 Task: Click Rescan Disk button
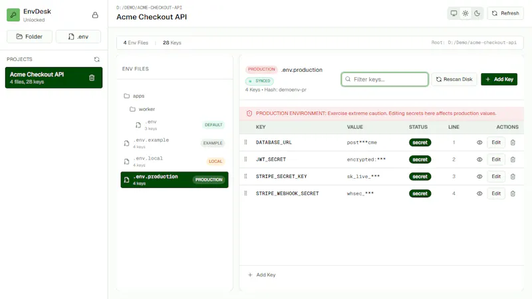(454, 79)
